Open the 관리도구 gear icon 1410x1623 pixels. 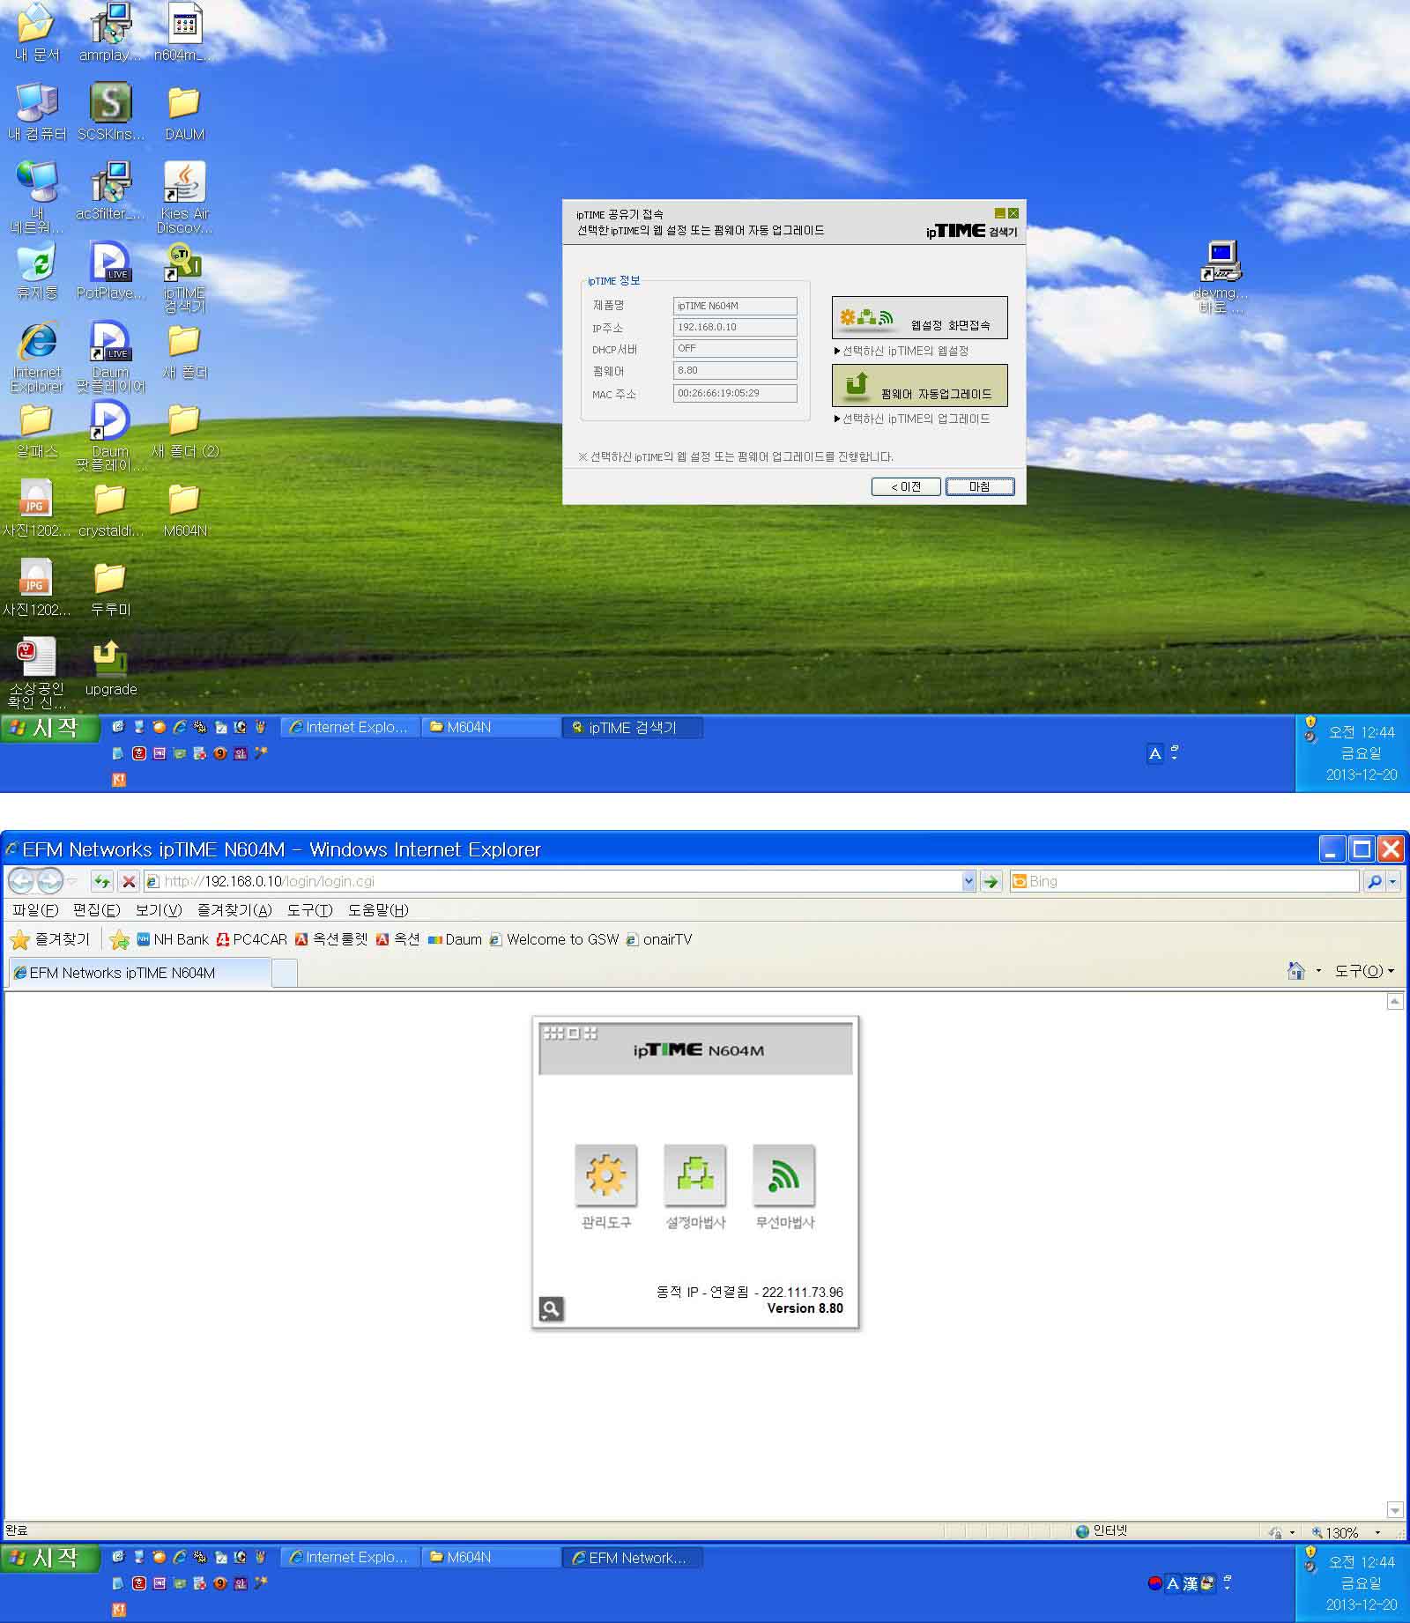click(x=605, y=1175)
